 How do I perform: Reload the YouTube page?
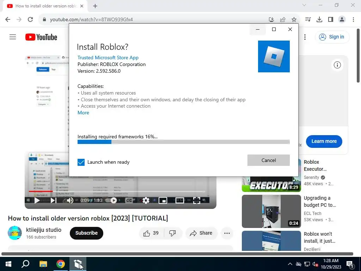[x=30, y=19]
